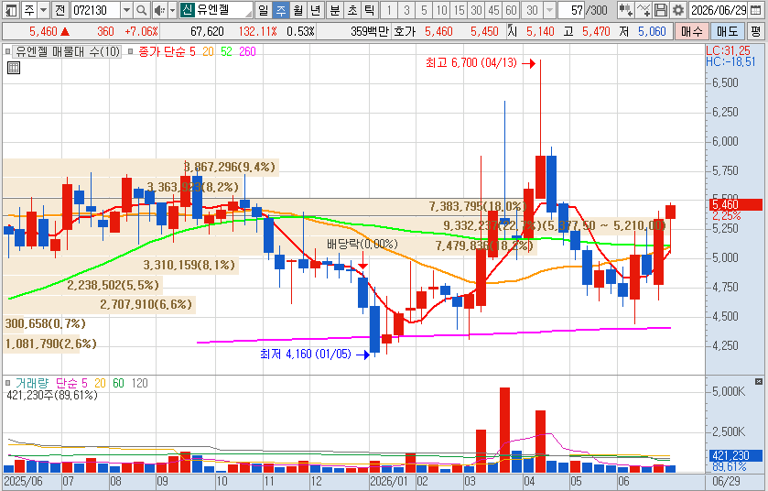Click the 호가 quote label

[405, 32]
